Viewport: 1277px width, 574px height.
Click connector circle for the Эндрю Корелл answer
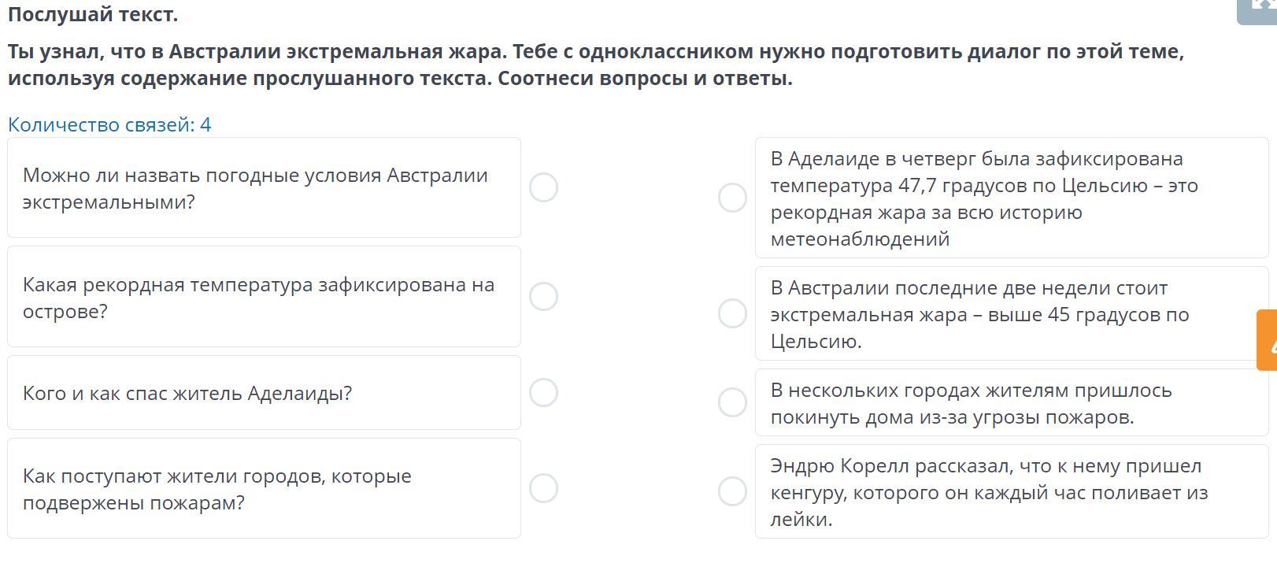pos(732,491)
